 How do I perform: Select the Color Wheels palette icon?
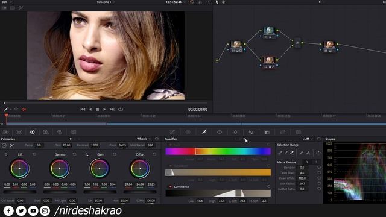click(32, 132)
